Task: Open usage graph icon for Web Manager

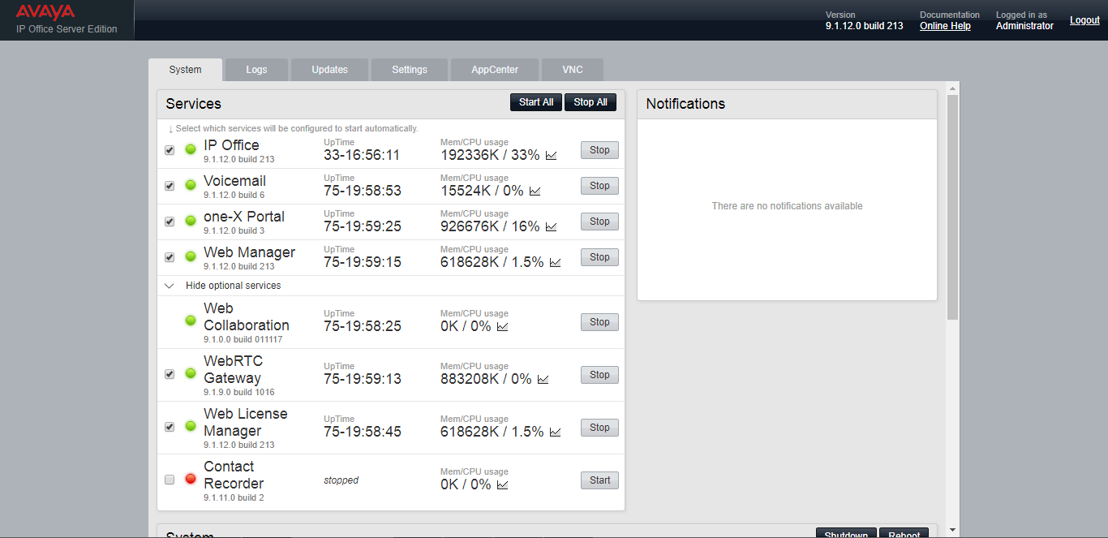Action: [x=555, y=262]
